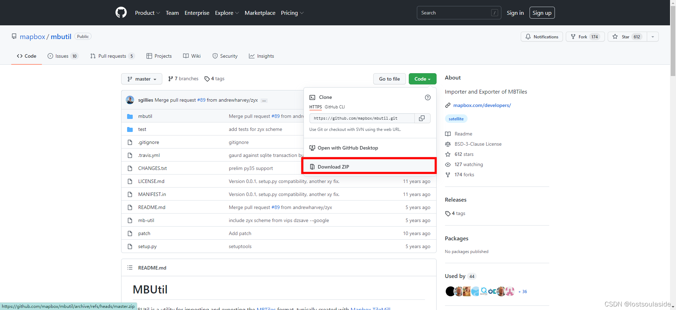Click the fork icon in Fork button
The height and width of the screenshot is (310, 676).
coord(573,37)
